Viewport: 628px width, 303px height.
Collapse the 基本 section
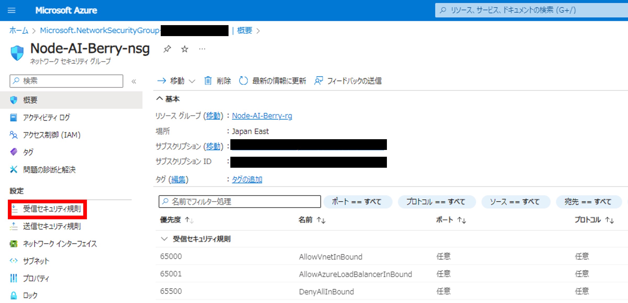[x=159, y=99]
